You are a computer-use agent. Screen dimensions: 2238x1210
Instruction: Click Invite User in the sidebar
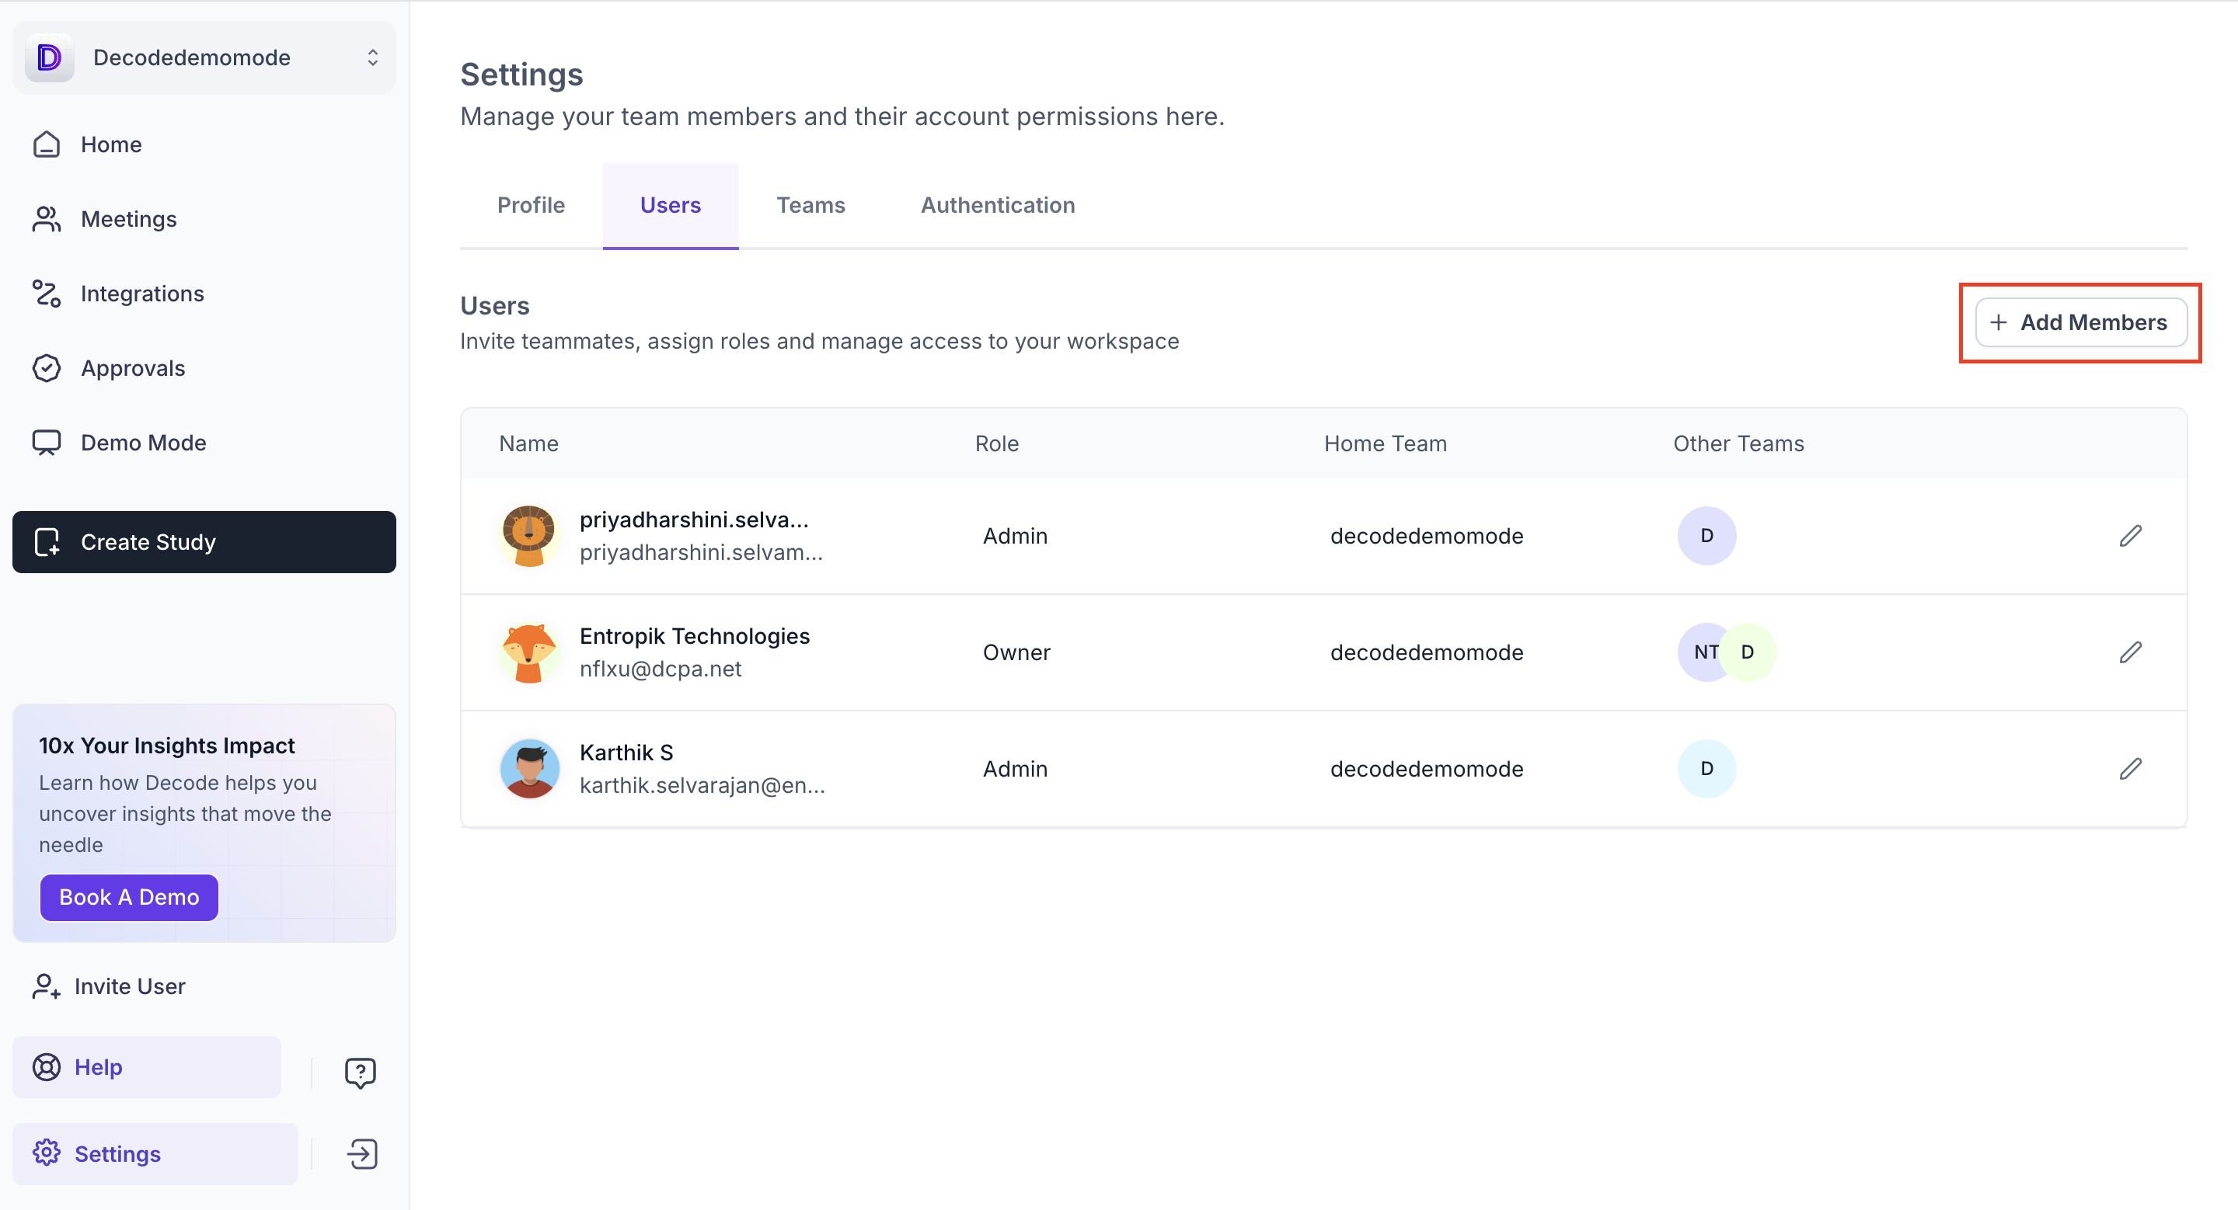(x=128, y=986)
